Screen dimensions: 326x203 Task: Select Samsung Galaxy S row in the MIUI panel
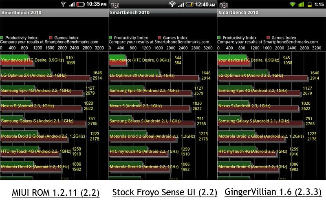coord(49,121)
